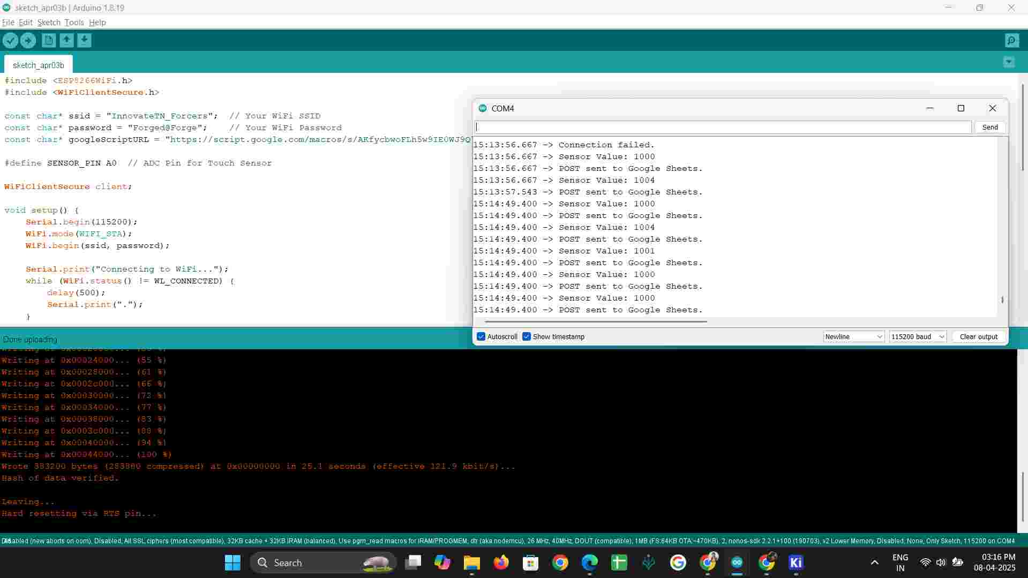Select the sketch_apr03b tab
Viewport: 1028px width, 578px height.
[39, 65]
